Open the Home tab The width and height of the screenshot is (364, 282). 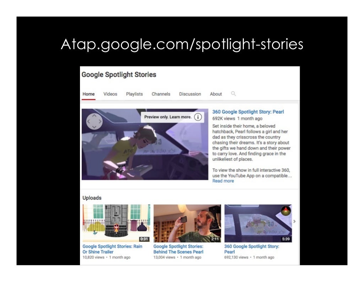click(89, 94)
